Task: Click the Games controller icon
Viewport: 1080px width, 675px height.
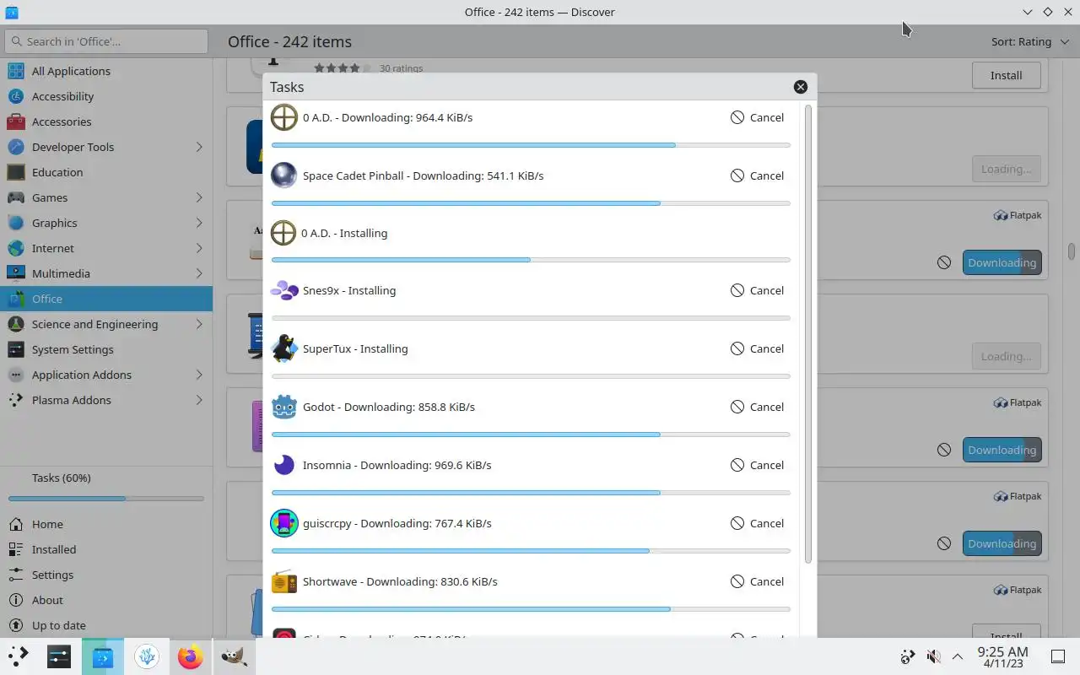Action: click(x=16, y=197)
